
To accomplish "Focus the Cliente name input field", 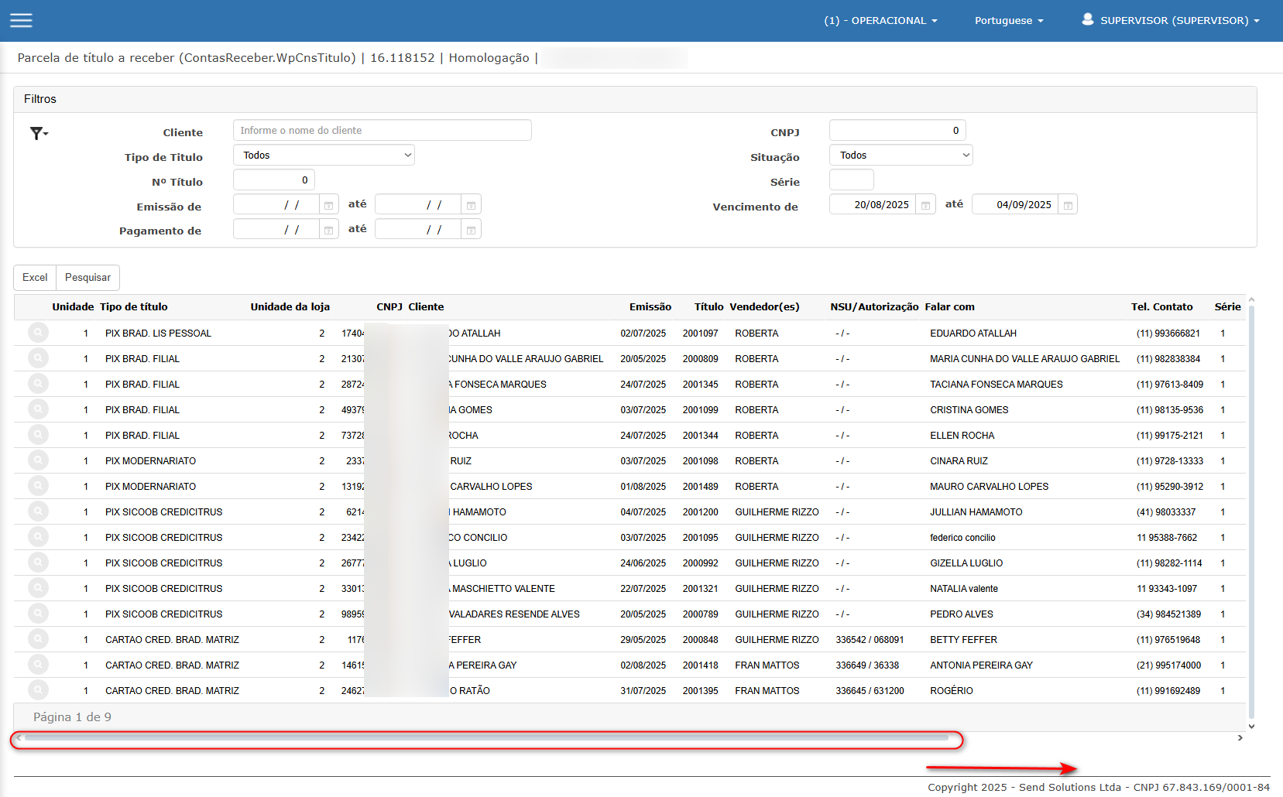I will pyautogui.click(x=382, y=131).
